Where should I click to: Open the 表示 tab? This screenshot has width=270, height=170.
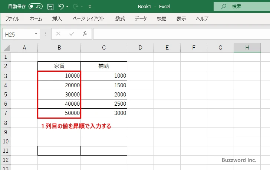pyautogui.click(x=181, y=18)
